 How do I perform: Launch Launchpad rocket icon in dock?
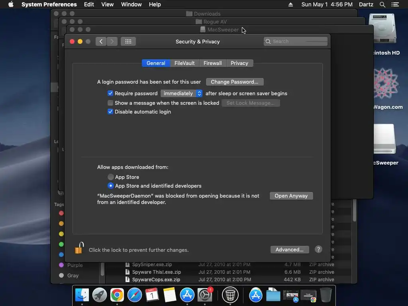(99, 295)
